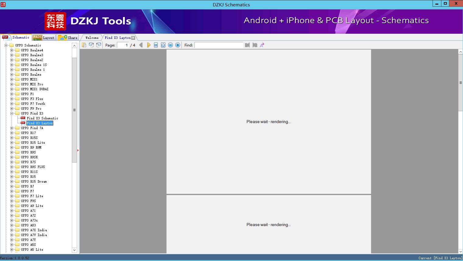Click the OPPO A7Y folder icon
The image size is (463, 261).
[x=17, y=240]
